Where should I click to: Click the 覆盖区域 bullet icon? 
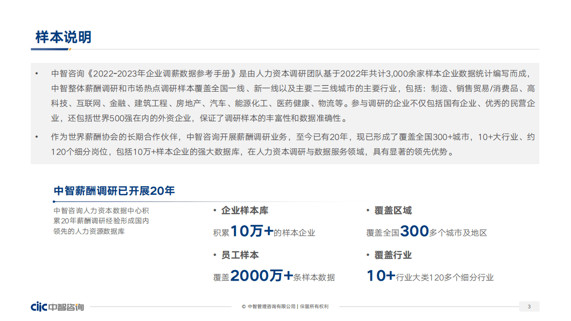click(x=369, y=210)
